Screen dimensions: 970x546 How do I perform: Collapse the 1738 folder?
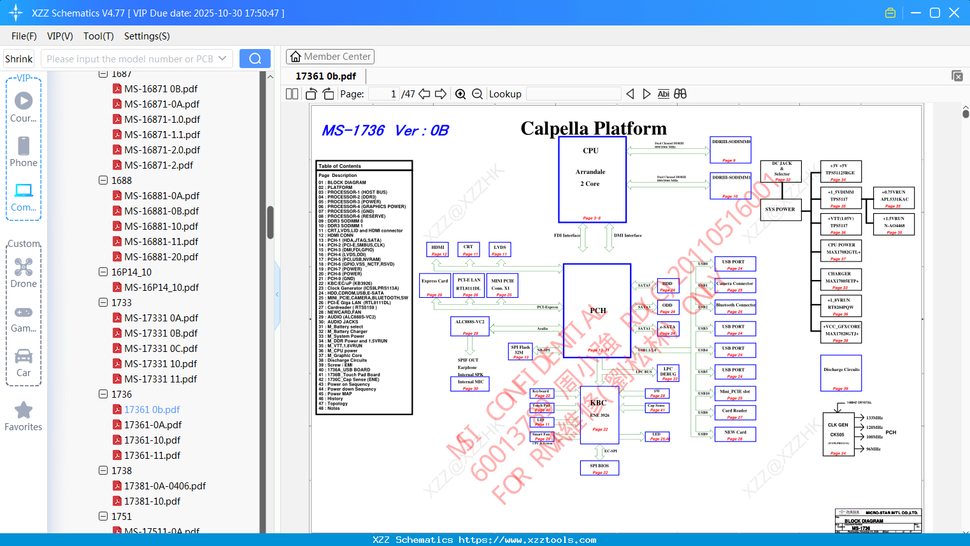point(103,470)
